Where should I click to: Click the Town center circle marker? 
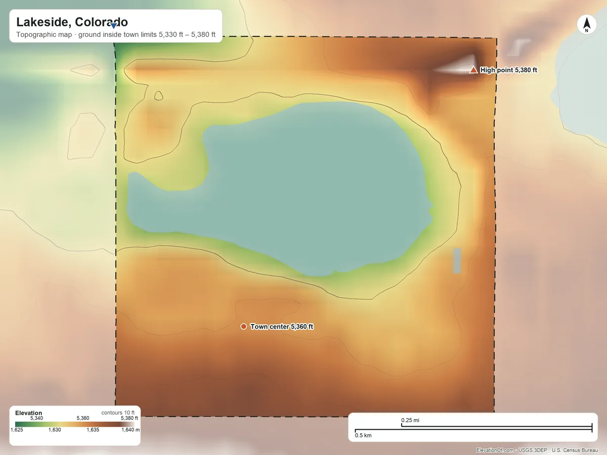244,327
